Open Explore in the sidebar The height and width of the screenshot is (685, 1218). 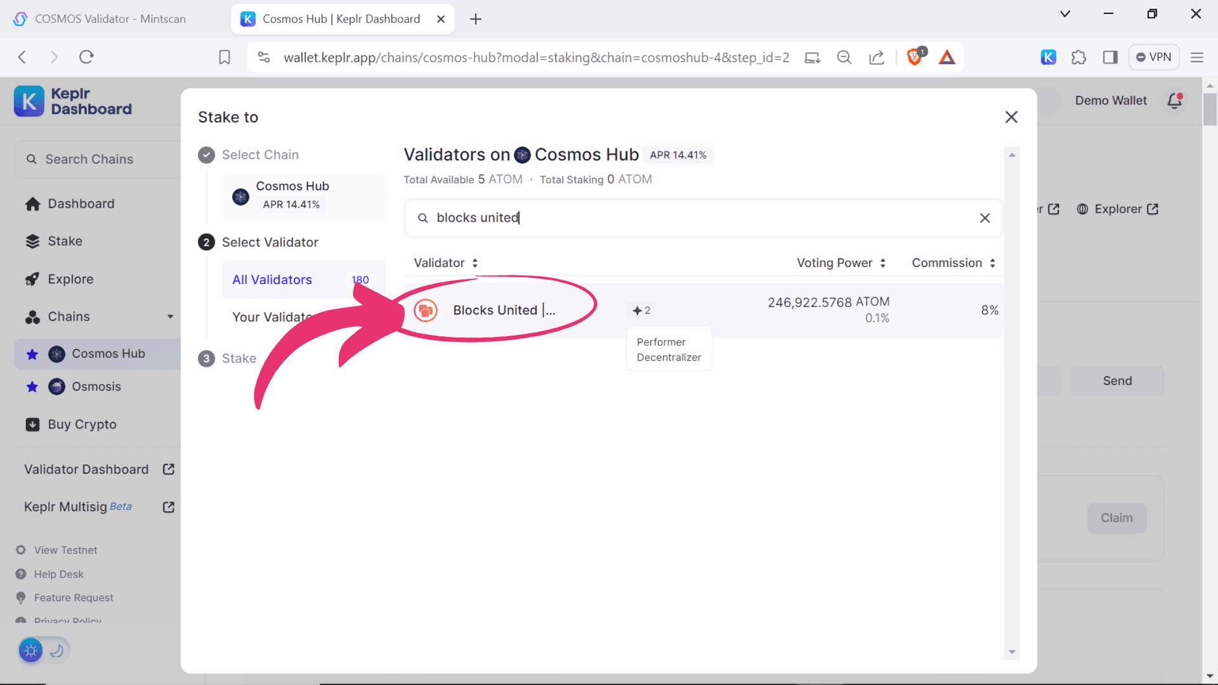coord(60,279)
